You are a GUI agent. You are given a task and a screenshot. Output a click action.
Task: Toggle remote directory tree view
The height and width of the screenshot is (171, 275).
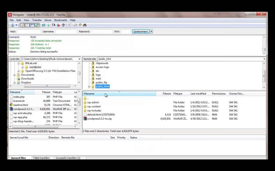tap(32, 25)
